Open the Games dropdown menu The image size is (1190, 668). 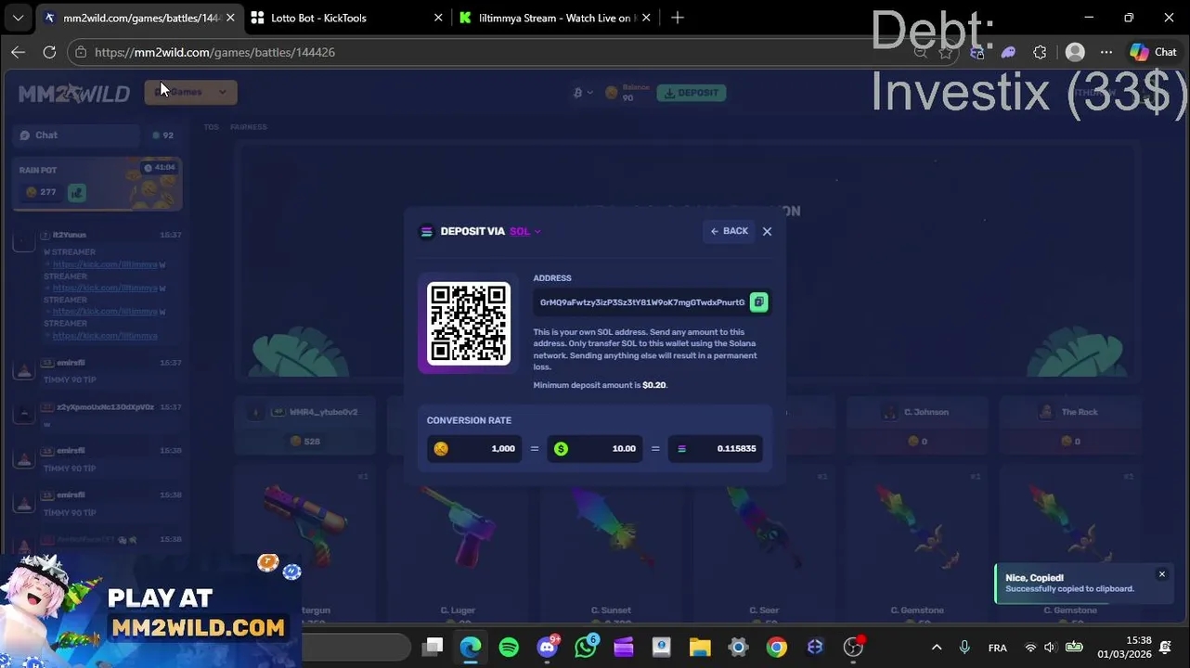pyautogui.click(x=190, y=92)
